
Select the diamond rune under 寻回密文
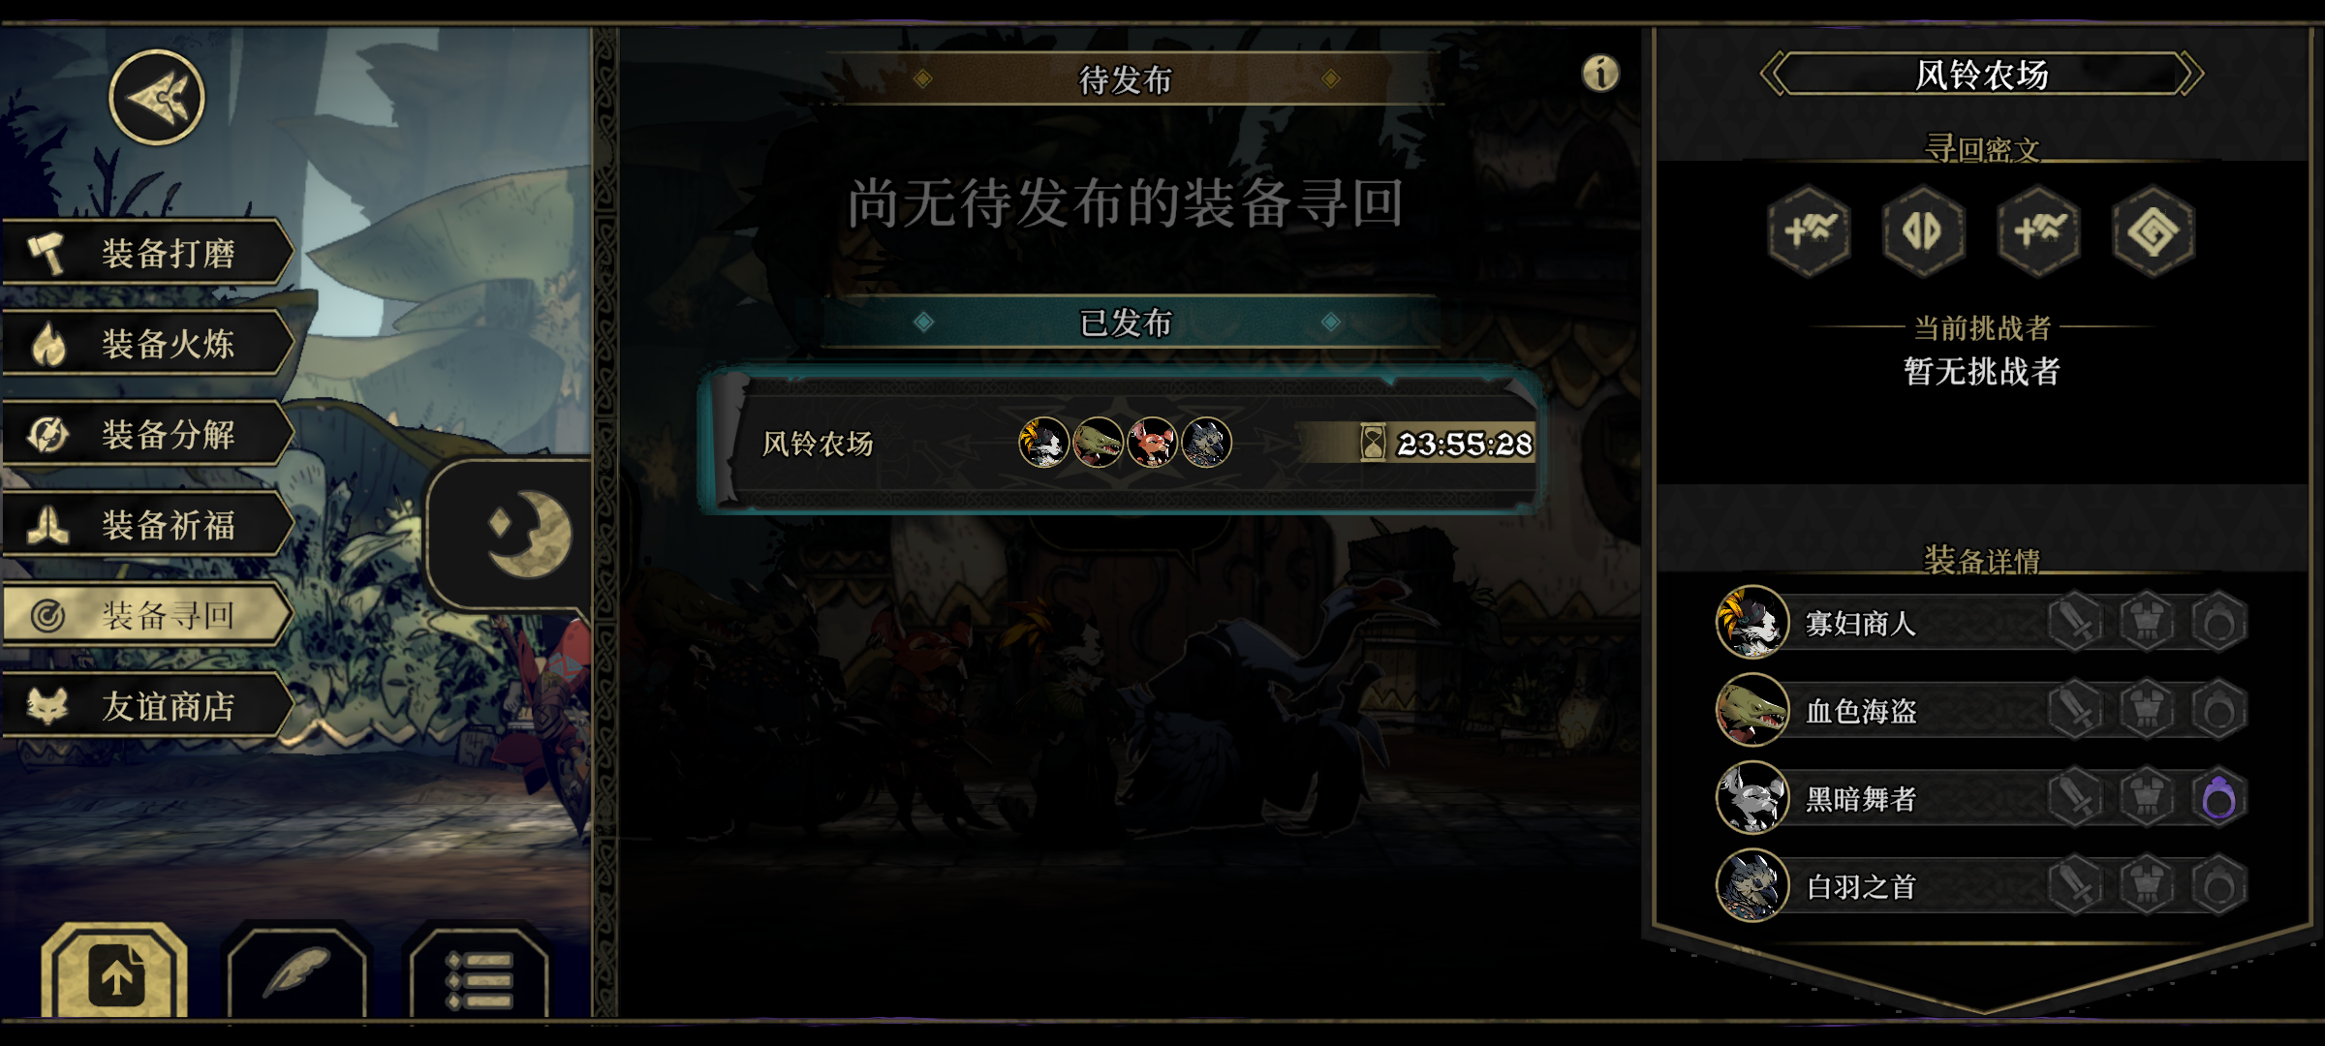(2153, 231)
